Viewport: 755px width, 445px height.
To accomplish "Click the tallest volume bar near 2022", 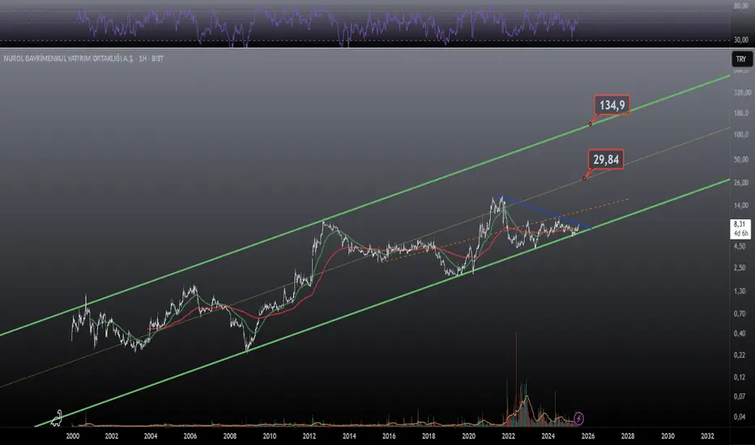I will click(516, 379).
